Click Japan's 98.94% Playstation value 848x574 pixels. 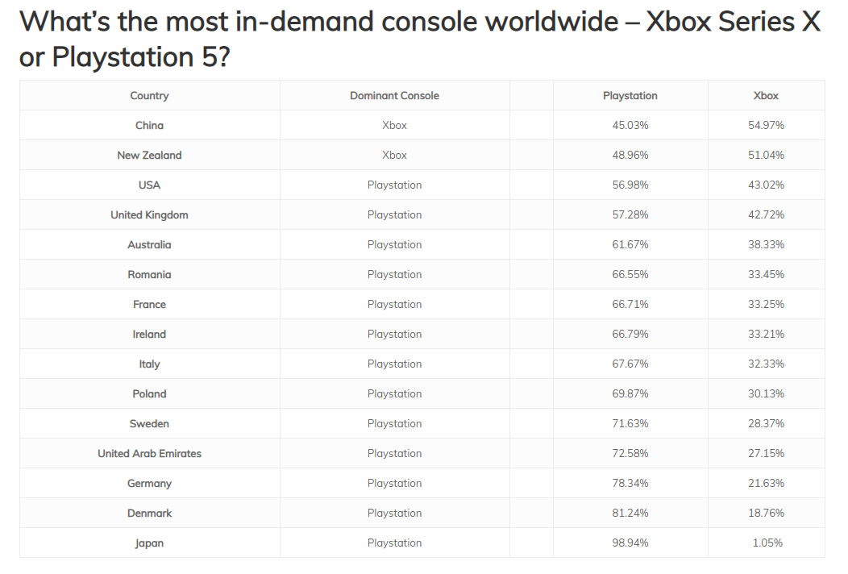click(x=630, y=543)
